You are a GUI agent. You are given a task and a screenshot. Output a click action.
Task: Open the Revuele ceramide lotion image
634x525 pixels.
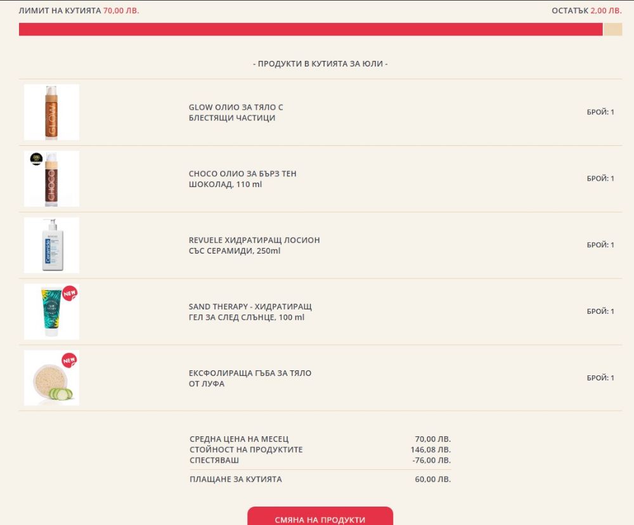click(51, 245)
